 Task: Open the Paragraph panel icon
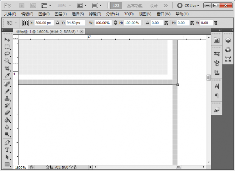coord(217,96)
